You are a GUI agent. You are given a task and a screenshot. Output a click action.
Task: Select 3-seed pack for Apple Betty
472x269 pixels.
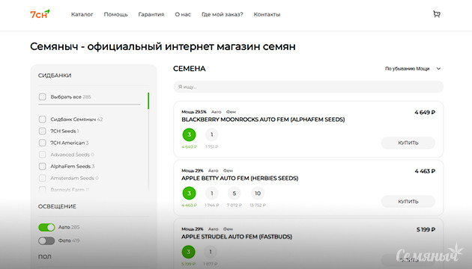[189, 194]
